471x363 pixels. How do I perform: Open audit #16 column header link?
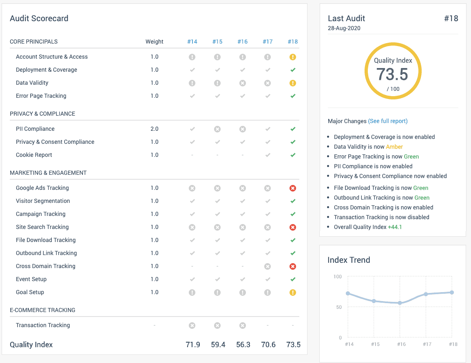click(243, 42)
